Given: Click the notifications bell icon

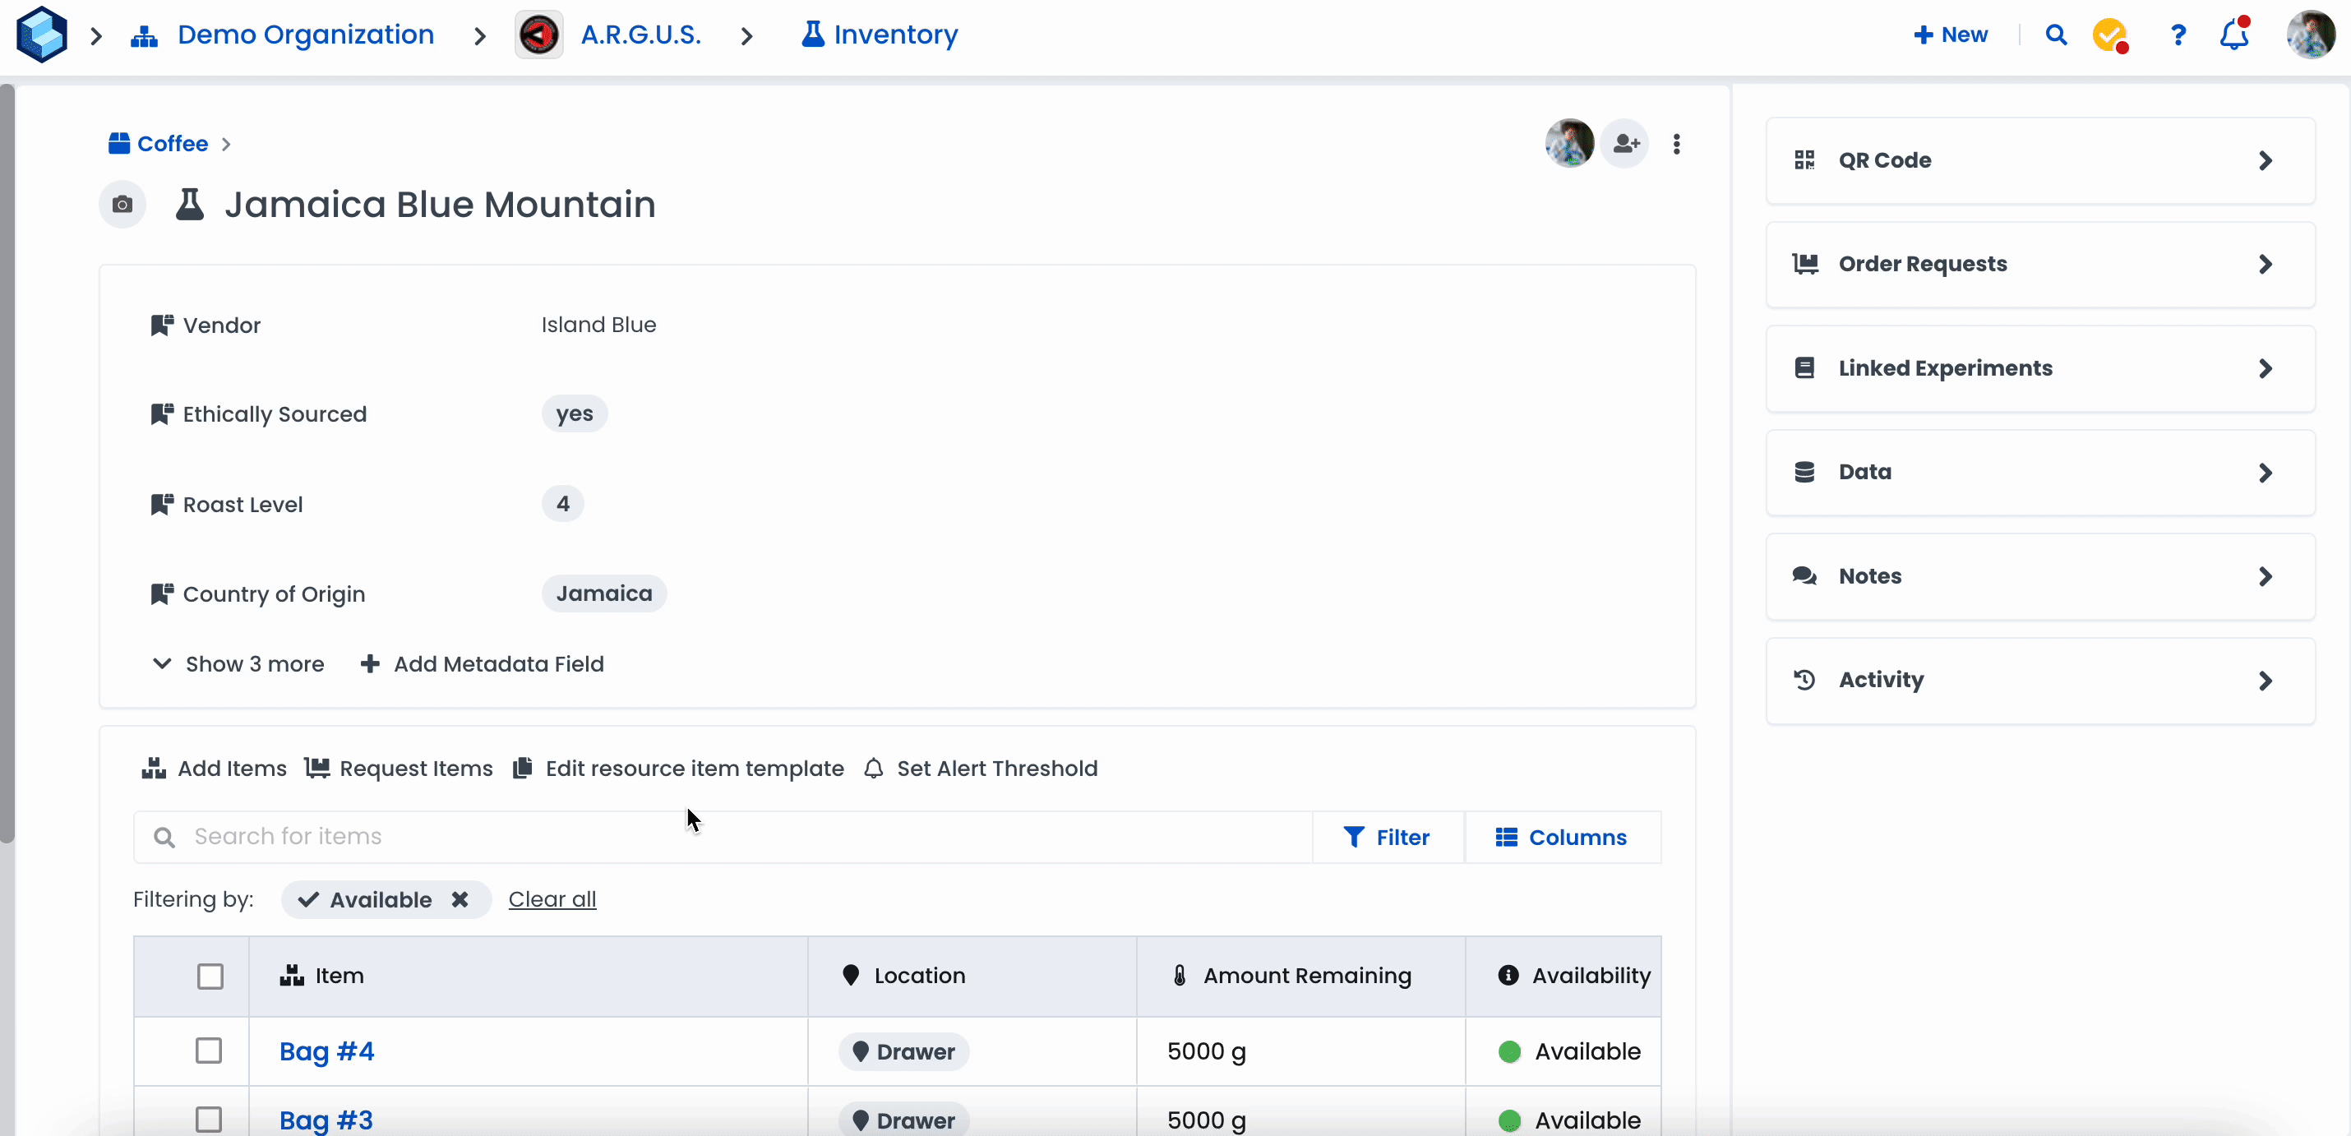Looking at the screenshot, I should [2233, 35].
